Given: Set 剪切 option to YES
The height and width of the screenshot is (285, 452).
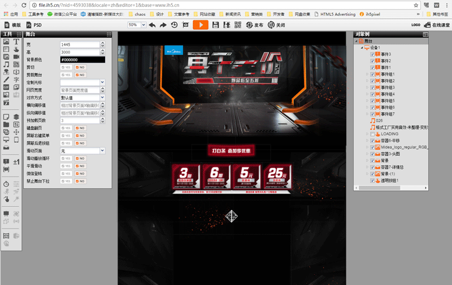Looking at the screenshot, I should pos(66,67).
